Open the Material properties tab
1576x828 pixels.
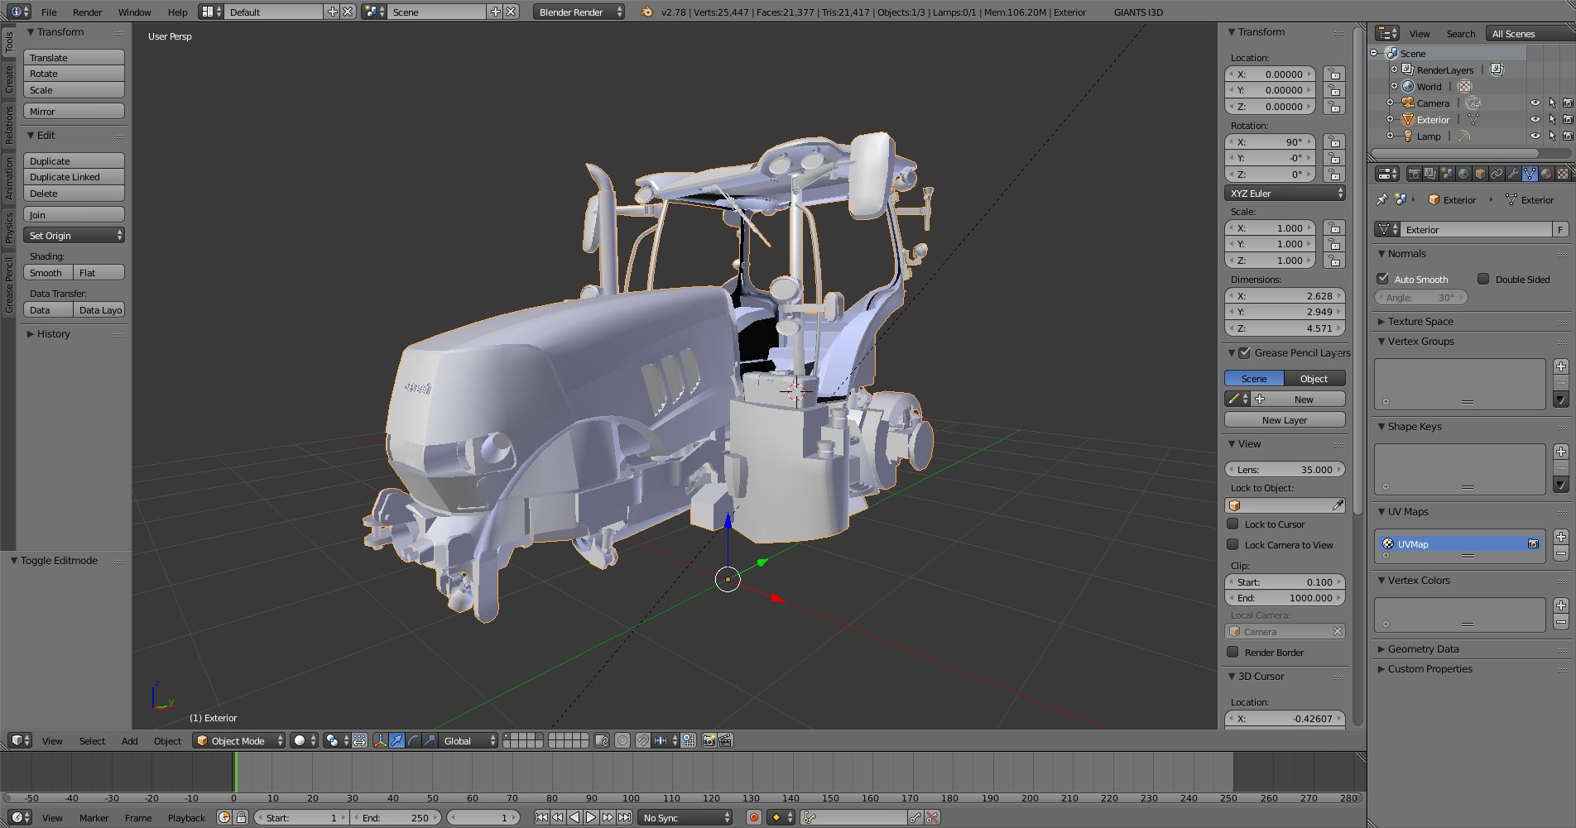1545,174
